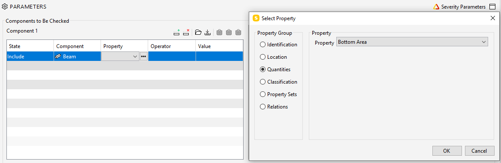Screen dimensions: 501x163
Task: Click the panel layout icon beside Severity Parameters
Action: tap(492, 7)
